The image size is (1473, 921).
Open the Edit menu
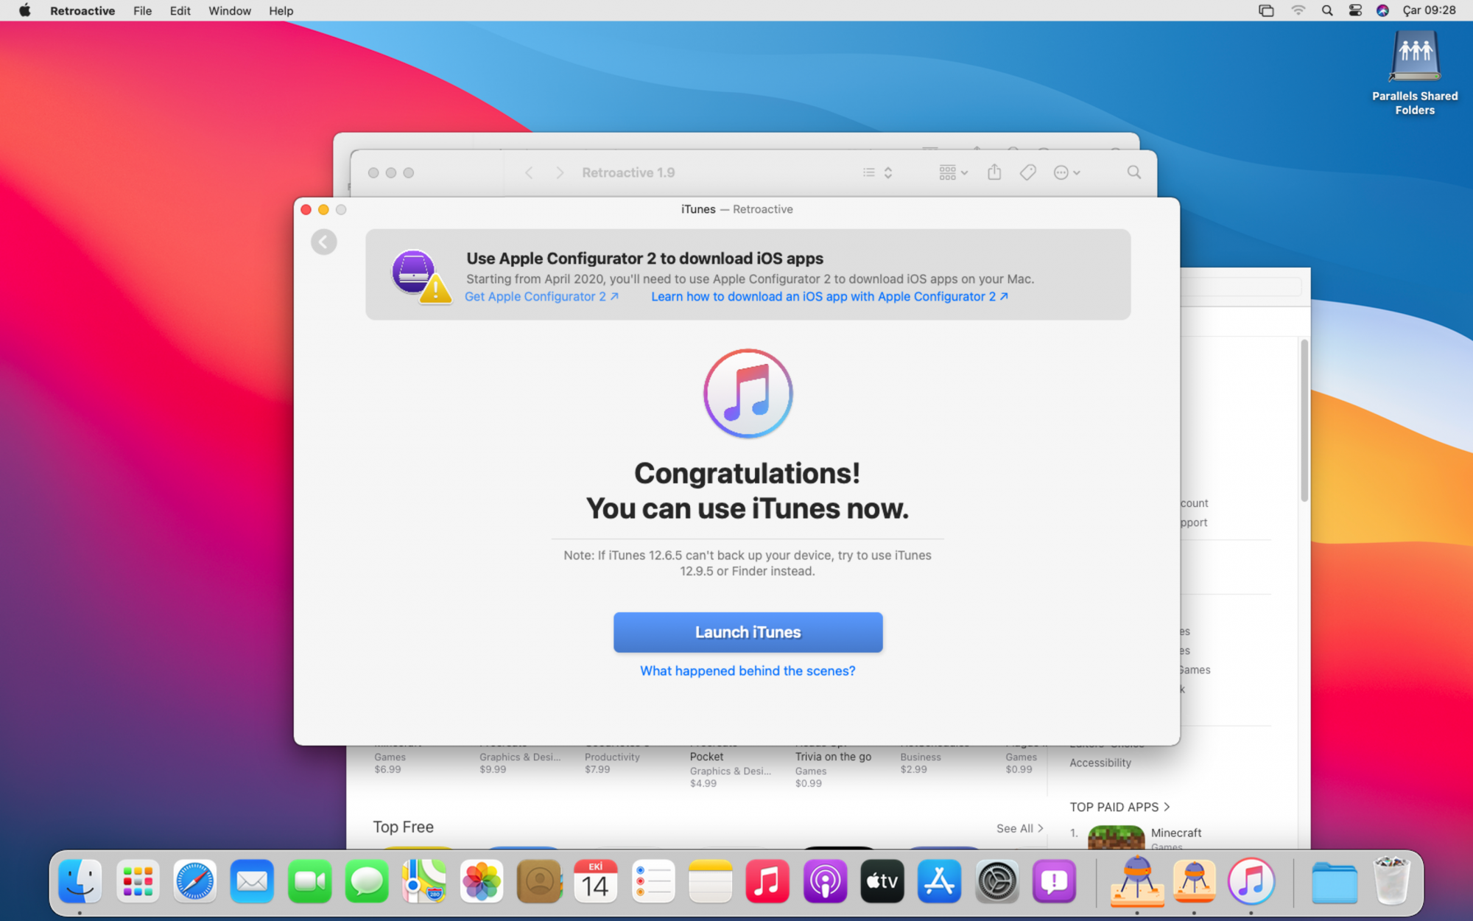click(x=180, y=10)
